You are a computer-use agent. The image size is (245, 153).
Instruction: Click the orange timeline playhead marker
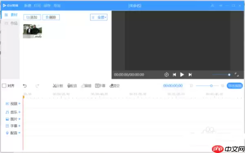click(24, 97)
